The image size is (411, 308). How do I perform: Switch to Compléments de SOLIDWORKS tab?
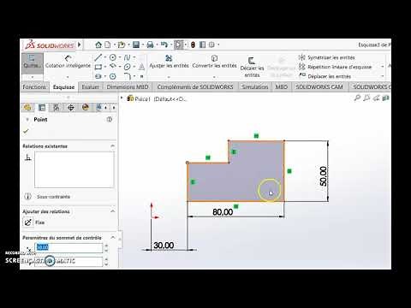pyautogui.click(x=195, y=87)
